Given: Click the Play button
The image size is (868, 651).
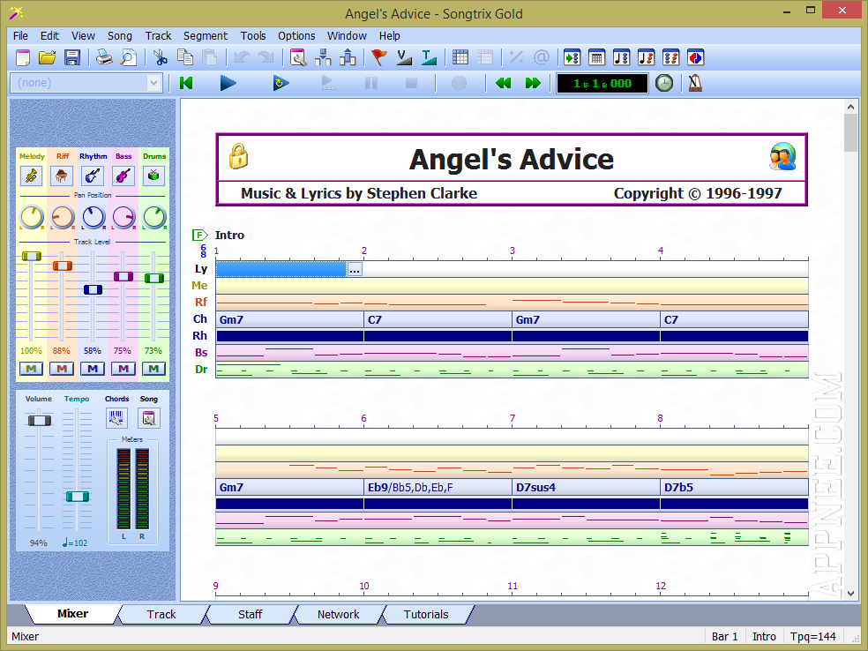Looking at the screenshot, I should pos(228,83).
